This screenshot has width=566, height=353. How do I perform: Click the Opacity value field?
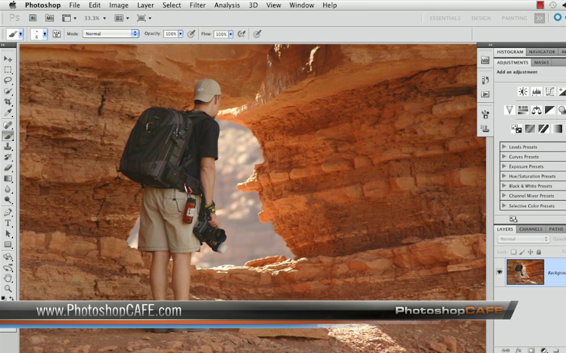(171, 34)
